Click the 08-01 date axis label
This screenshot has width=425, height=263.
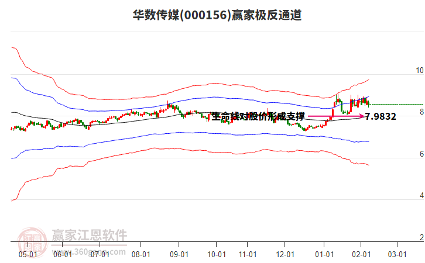[140, 255]
